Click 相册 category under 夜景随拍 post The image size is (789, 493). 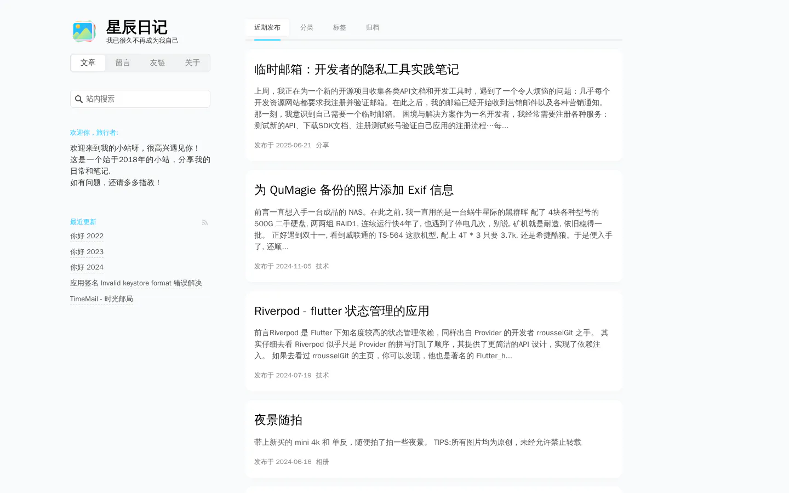coord(322,462)
